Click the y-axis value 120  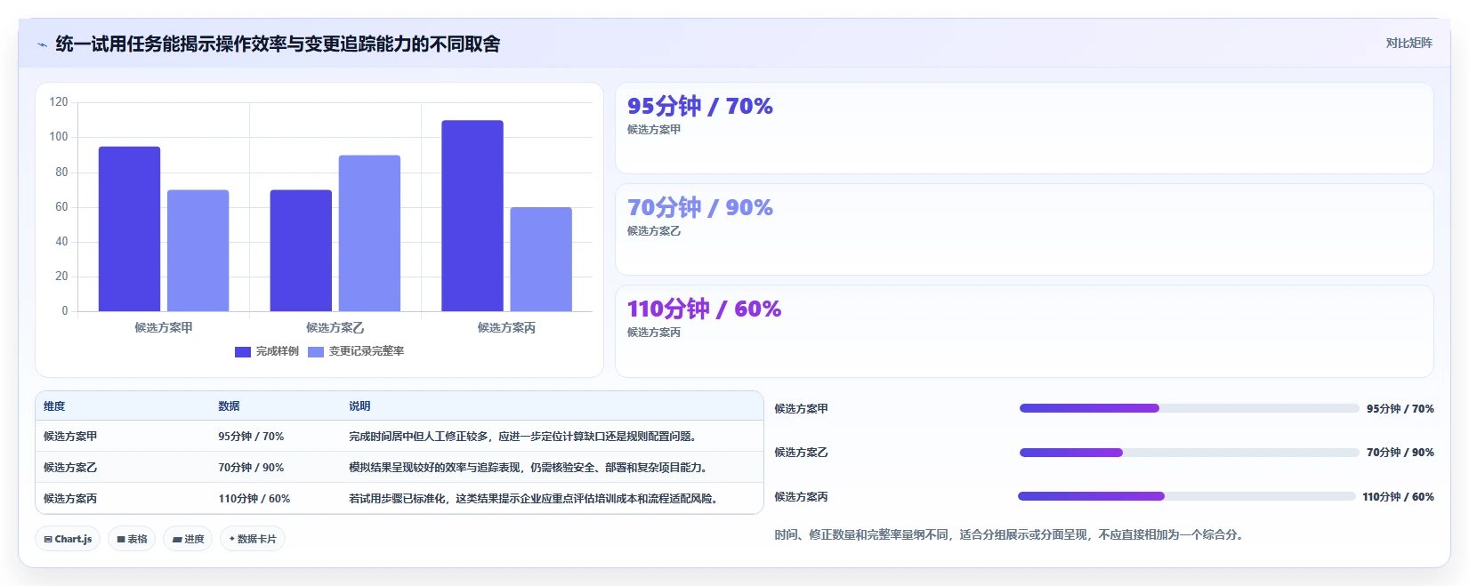click(59, 102)
